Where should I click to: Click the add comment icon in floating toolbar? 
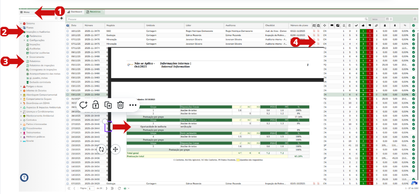[83, 105]
